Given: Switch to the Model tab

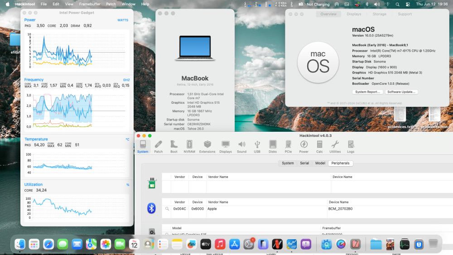Looking at the screenshot, I should (320, 163).
